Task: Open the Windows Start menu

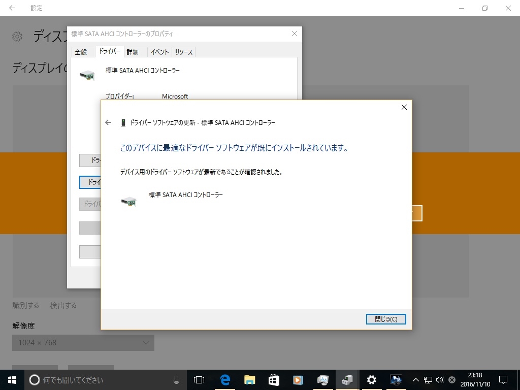Action: [12, 380]
